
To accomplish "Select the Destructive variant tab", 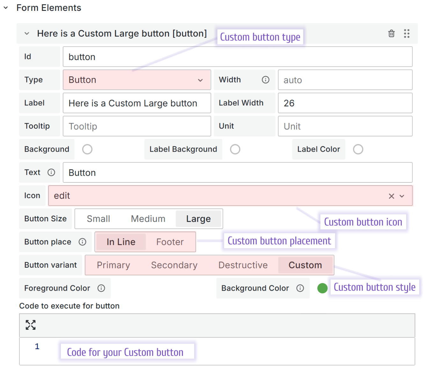I will click(243, 265).
